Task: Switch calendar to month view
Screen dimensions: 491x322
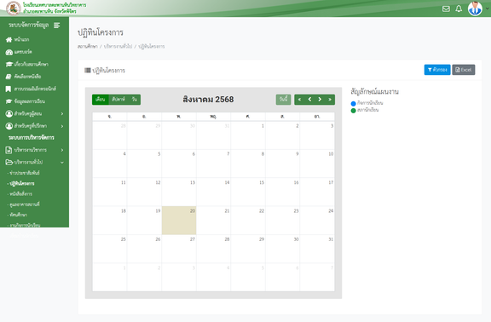Action: 101,100
